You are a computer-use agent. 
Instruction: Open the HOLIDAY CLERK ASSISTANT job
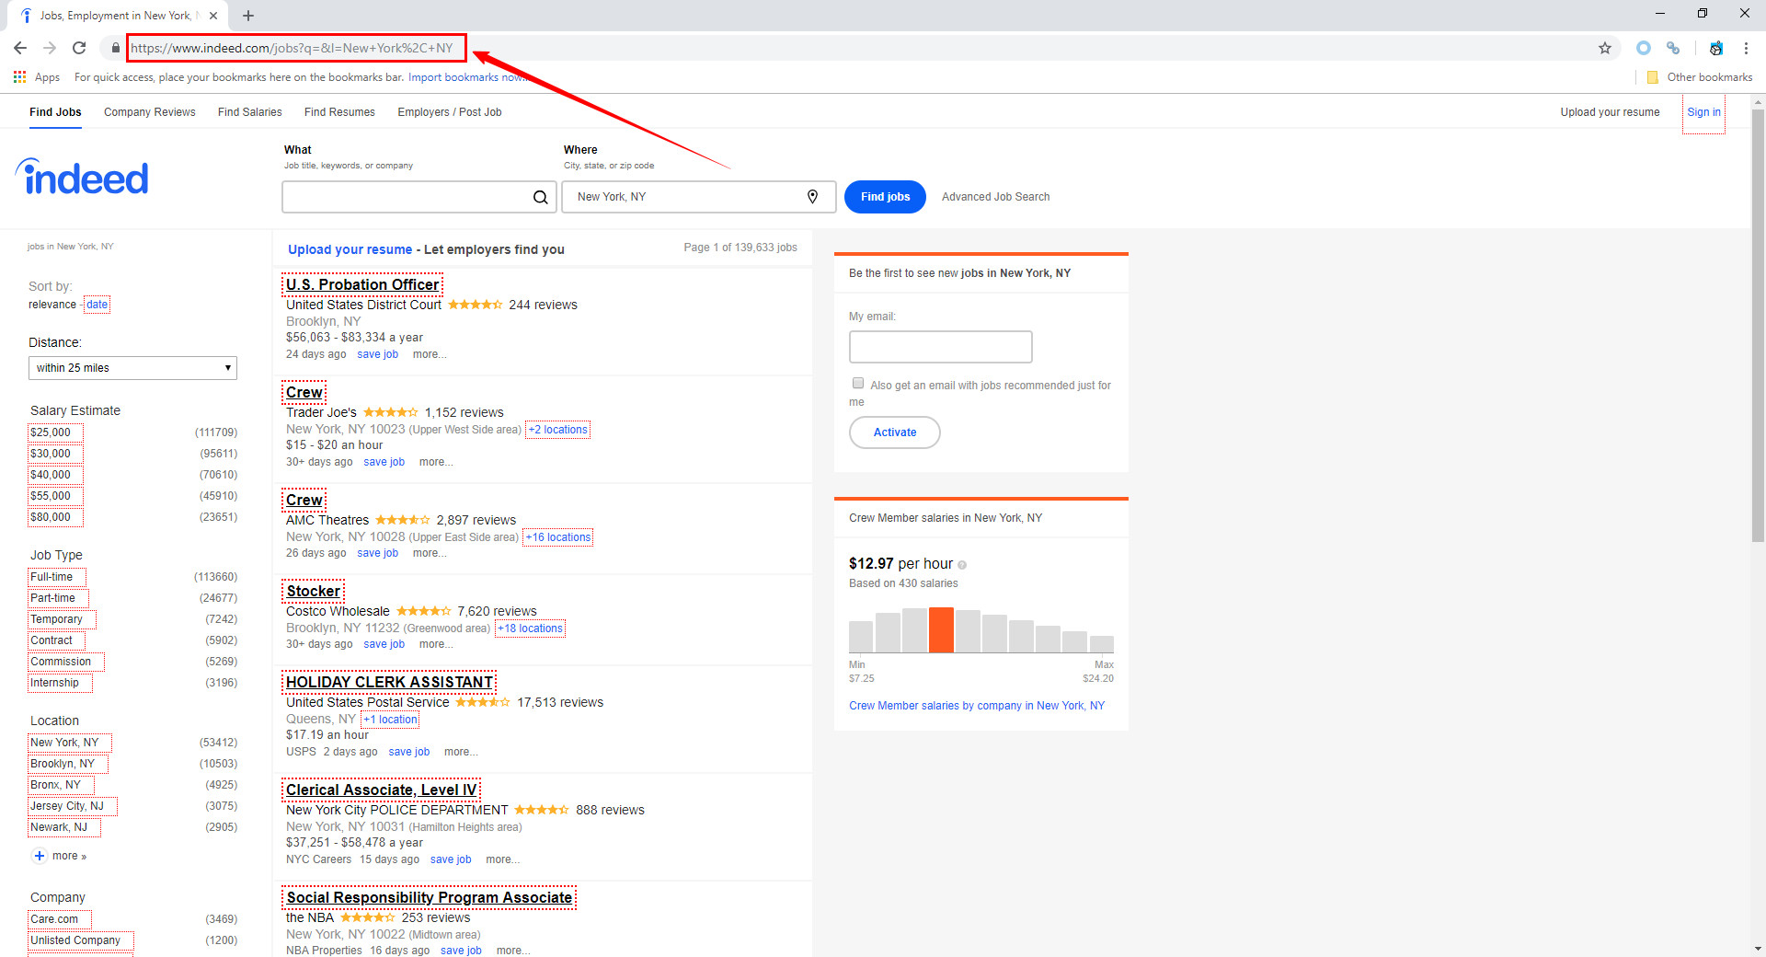click(389, 682)
